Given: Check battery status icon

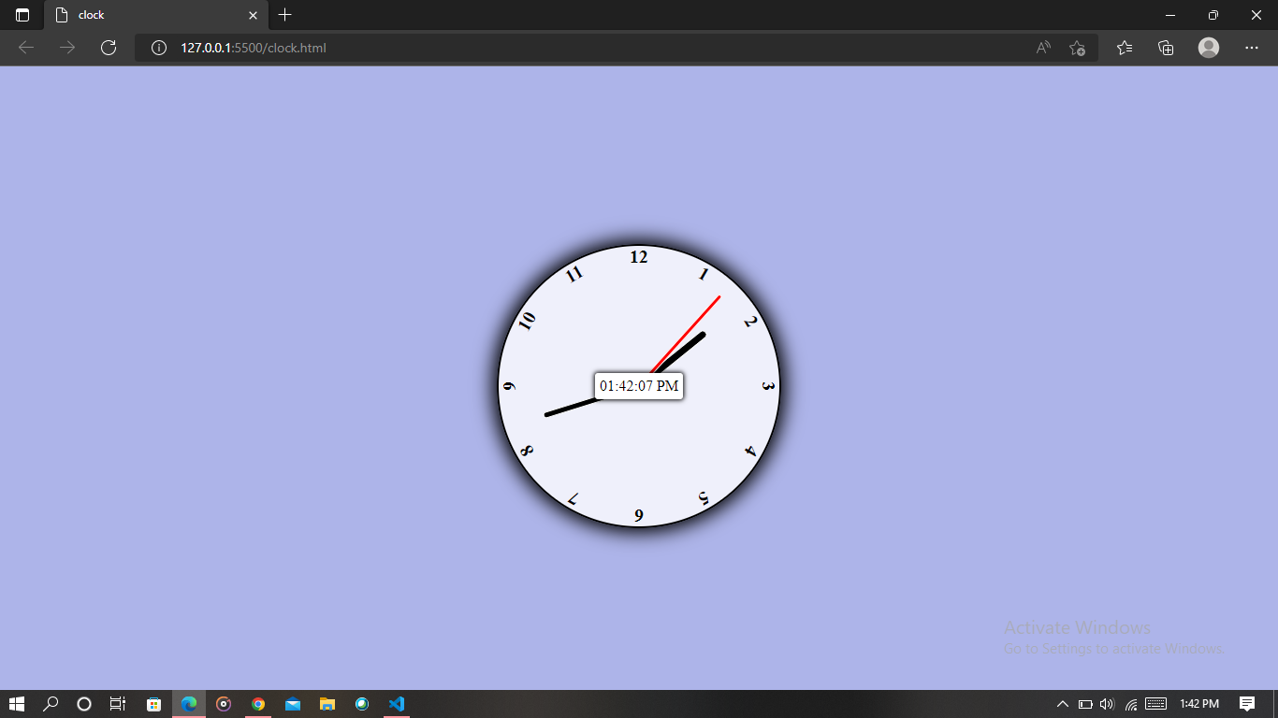Looking at the screenshot, I should pos(1085,704).
